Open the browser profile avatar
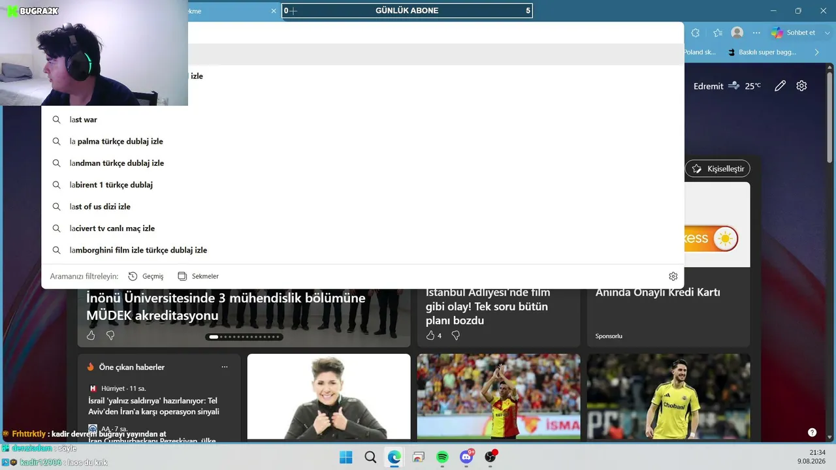 [x=737, y=33]
